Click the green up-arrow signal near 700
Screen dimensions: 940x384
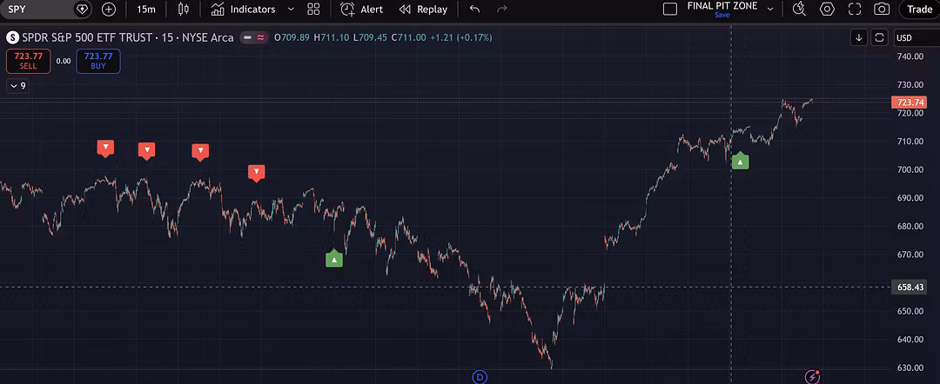[x=741, y=162]
